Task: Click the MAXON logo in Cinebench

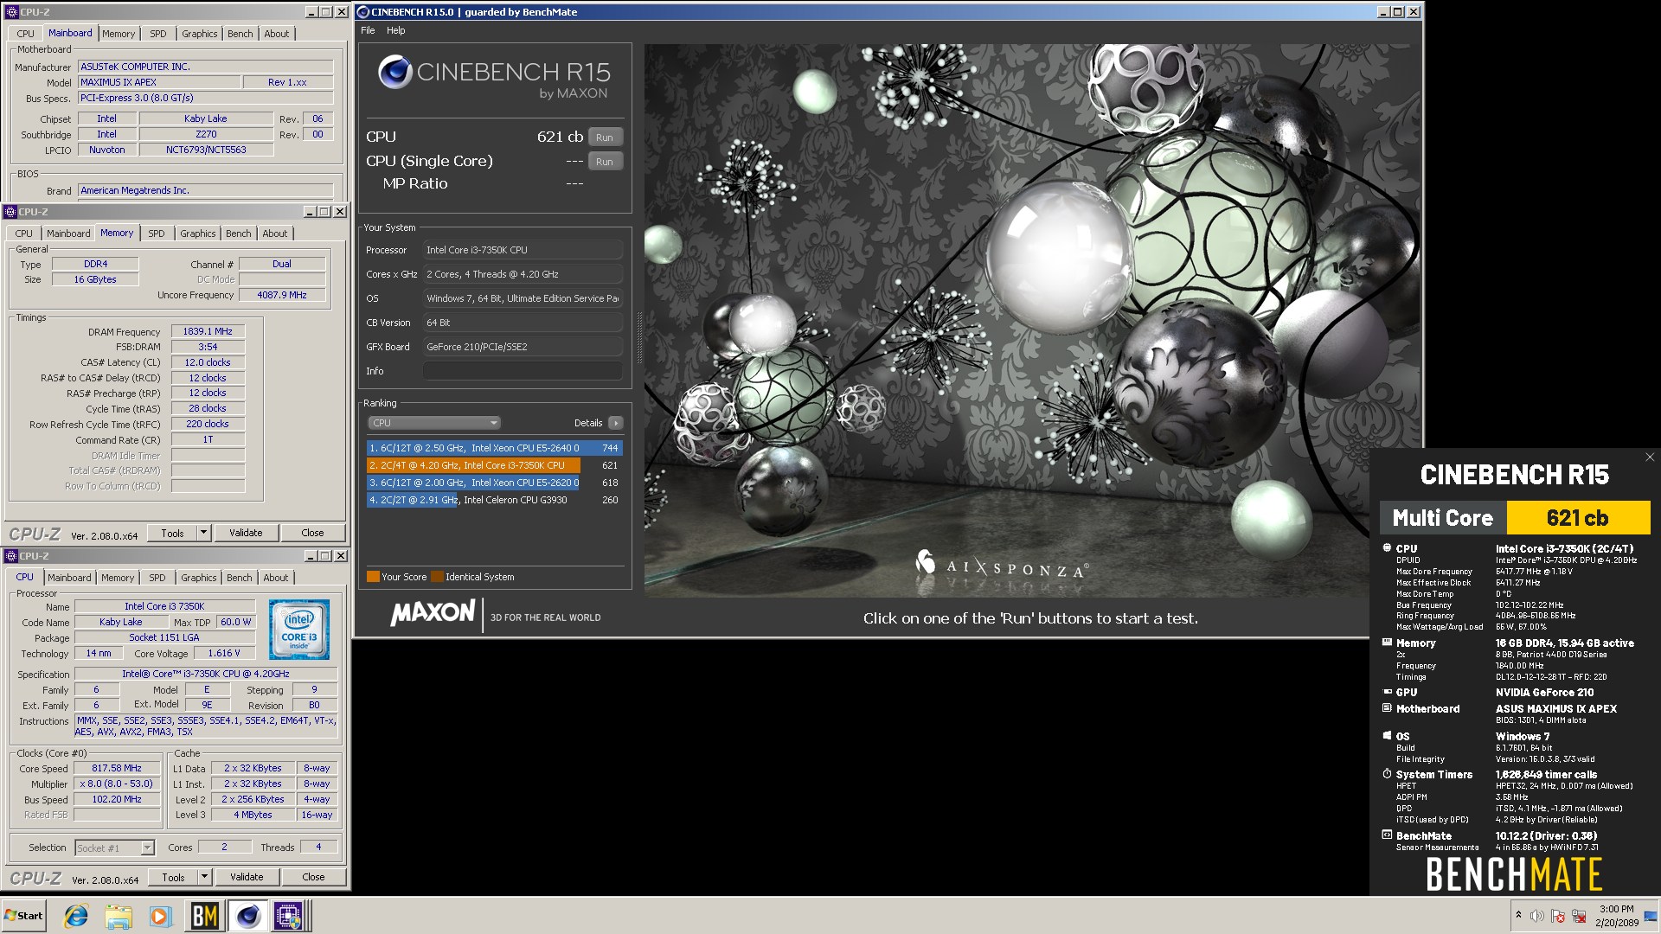Action: point(433,613)
